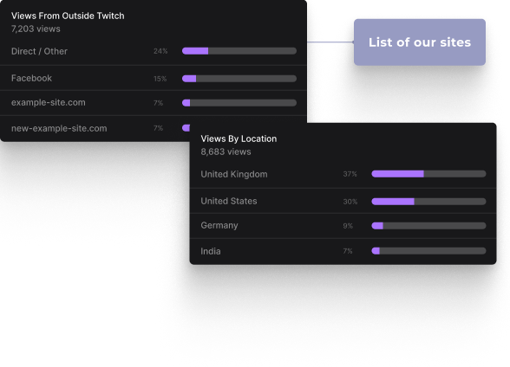Viewport: 510px width, 367px height.
Task: Select the Facebook referral row
Action: [x=154, y=78]
